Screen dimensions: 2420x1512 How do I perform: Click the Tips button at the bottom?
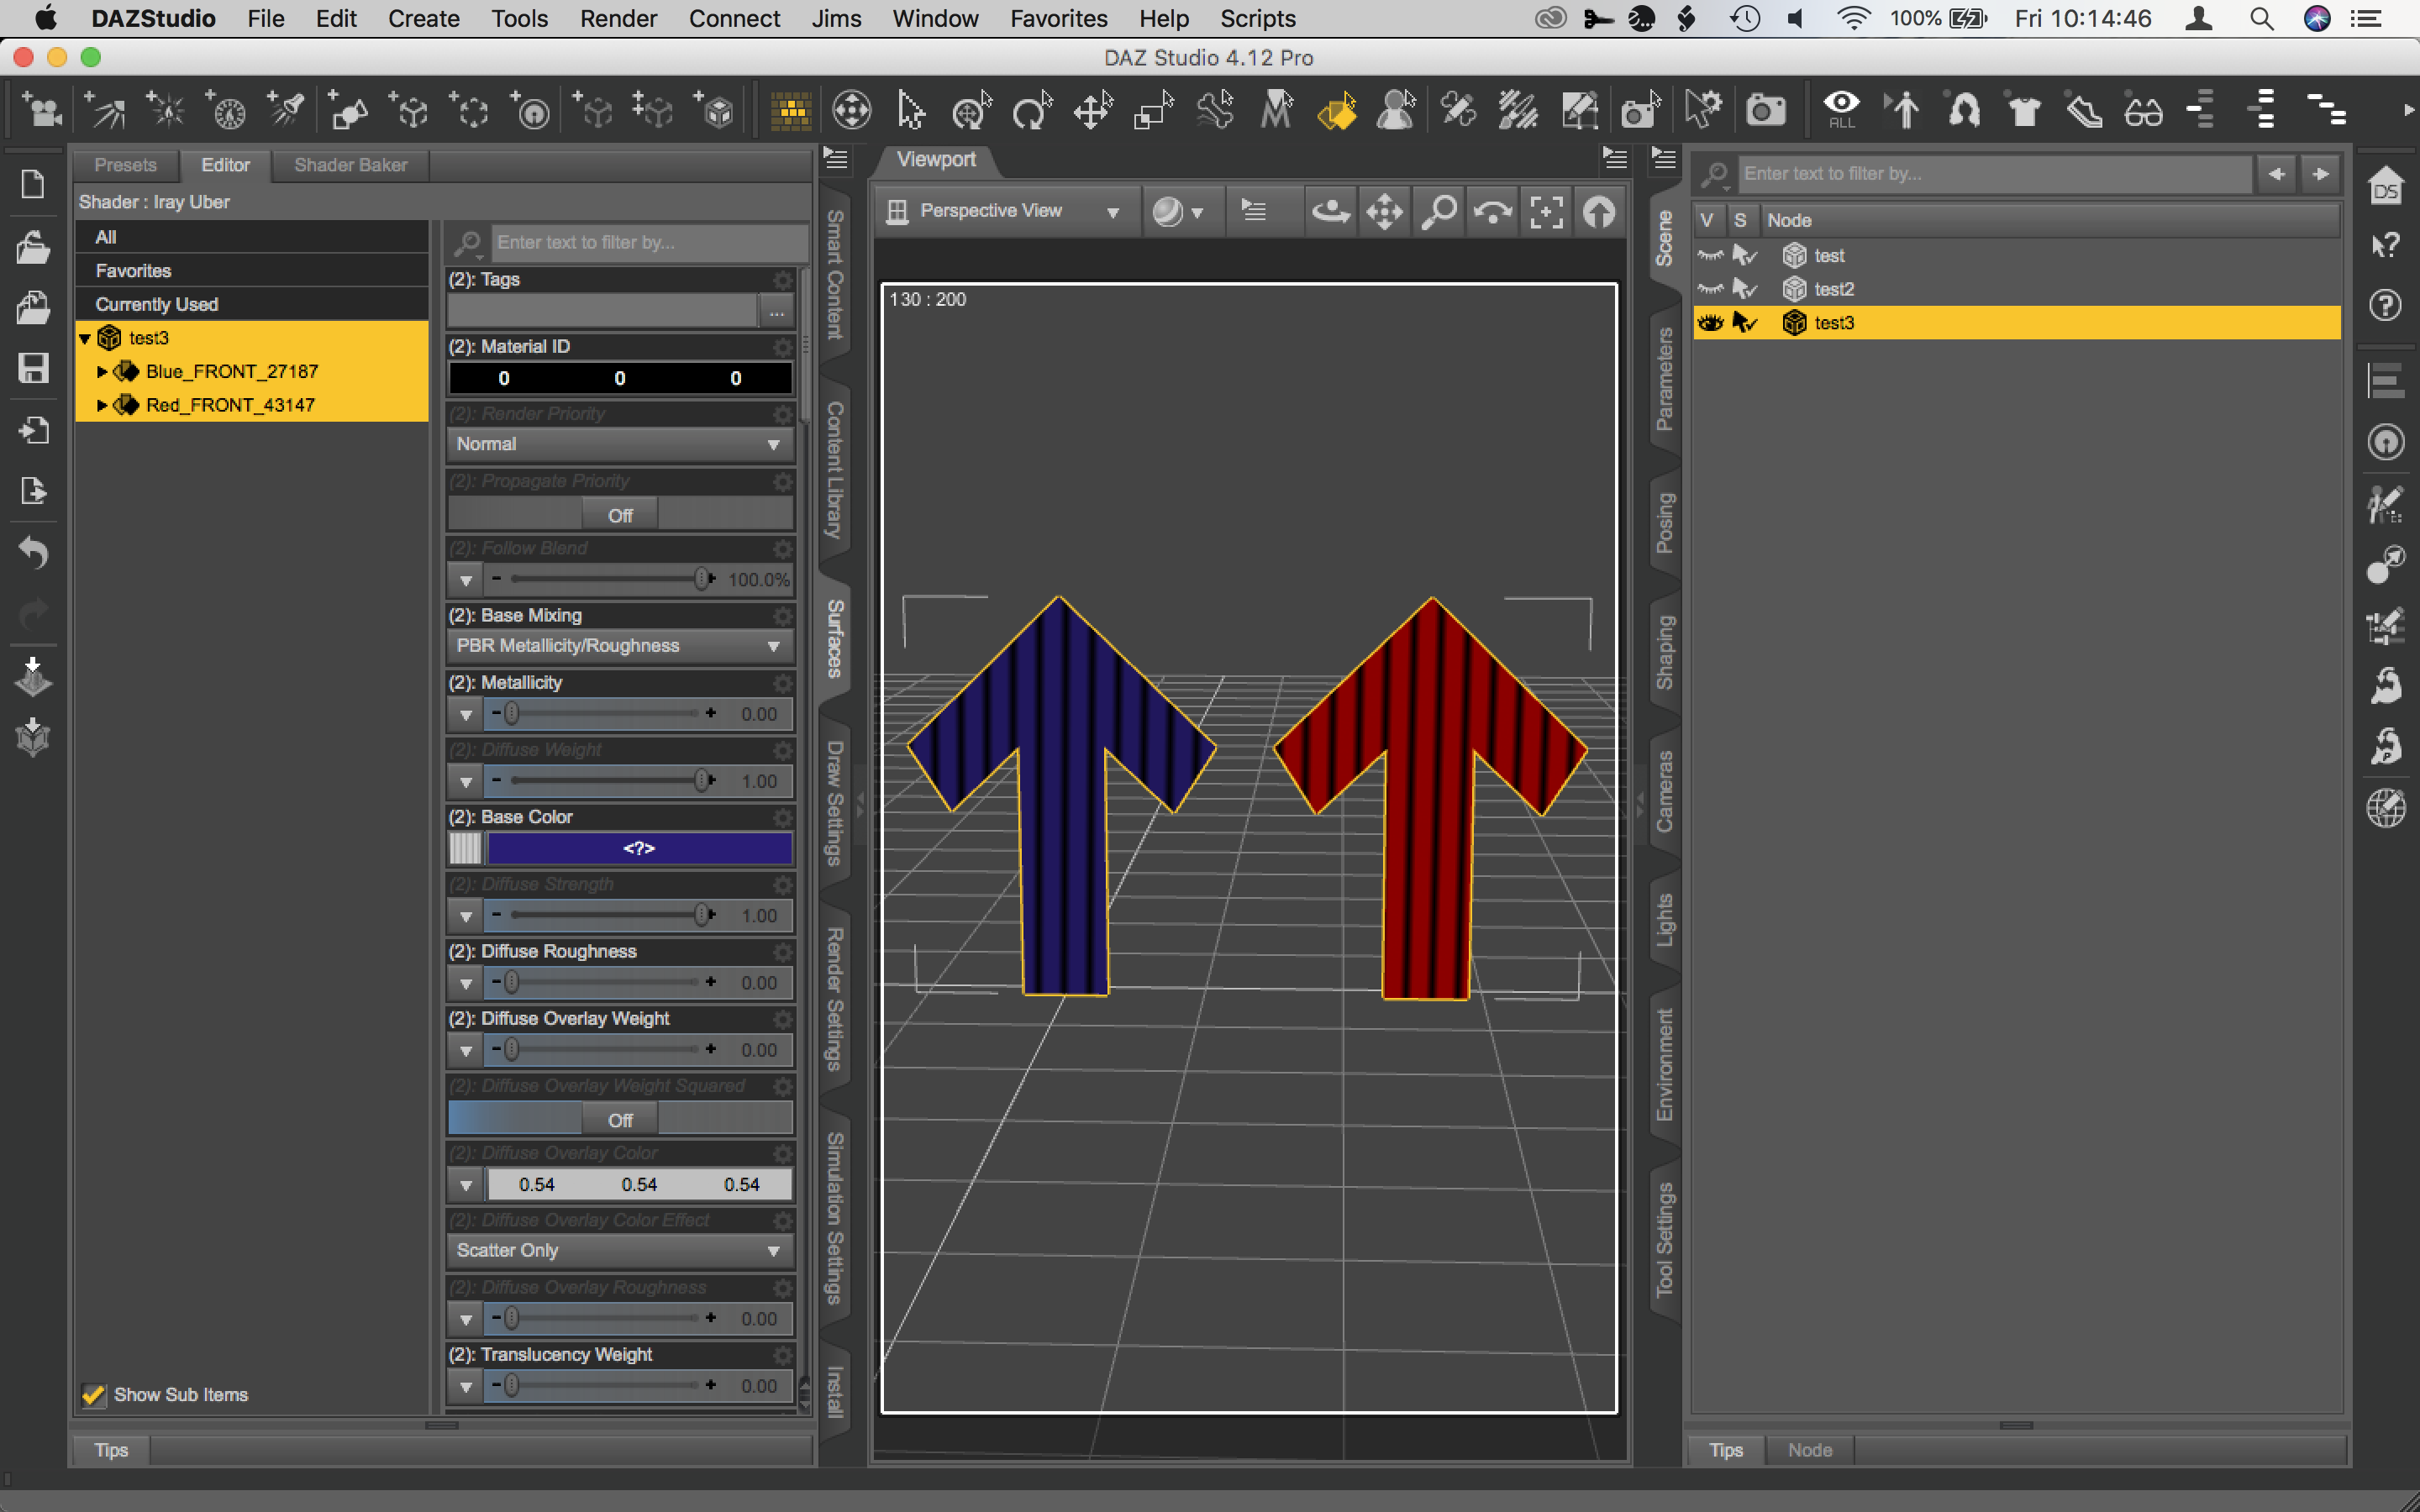[x=111, y=1449]
